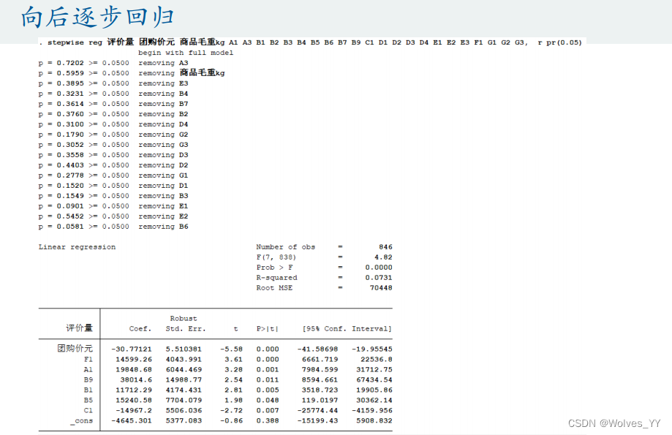Viewport: 672px width, 435px height.
Task: Click the 'removing D3' log line
Action: (x=113, y=155)
